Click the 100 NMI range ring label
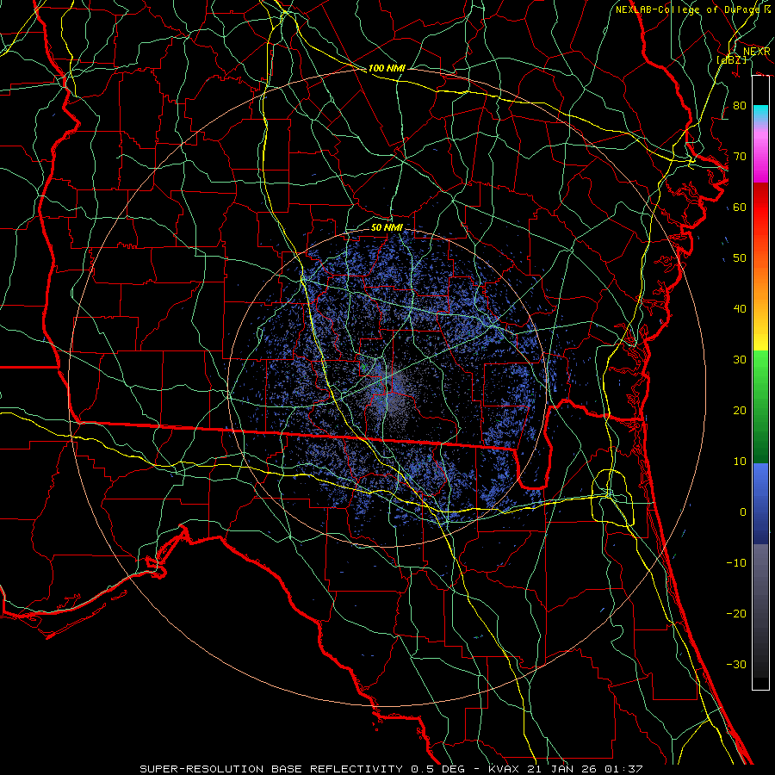775x775 pixels. coord(387,68)
